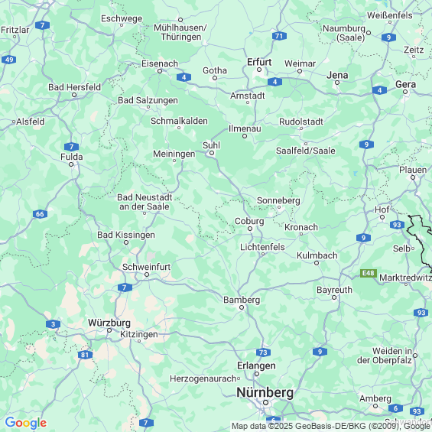432x432 pixels.
Task: Select the Schweinfurt city label
Action: (x=147, y=267)
